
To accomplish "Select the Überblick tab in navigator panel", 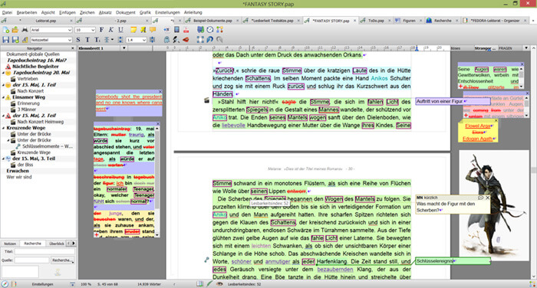I will pyautogui.click(x=57, y=244).
